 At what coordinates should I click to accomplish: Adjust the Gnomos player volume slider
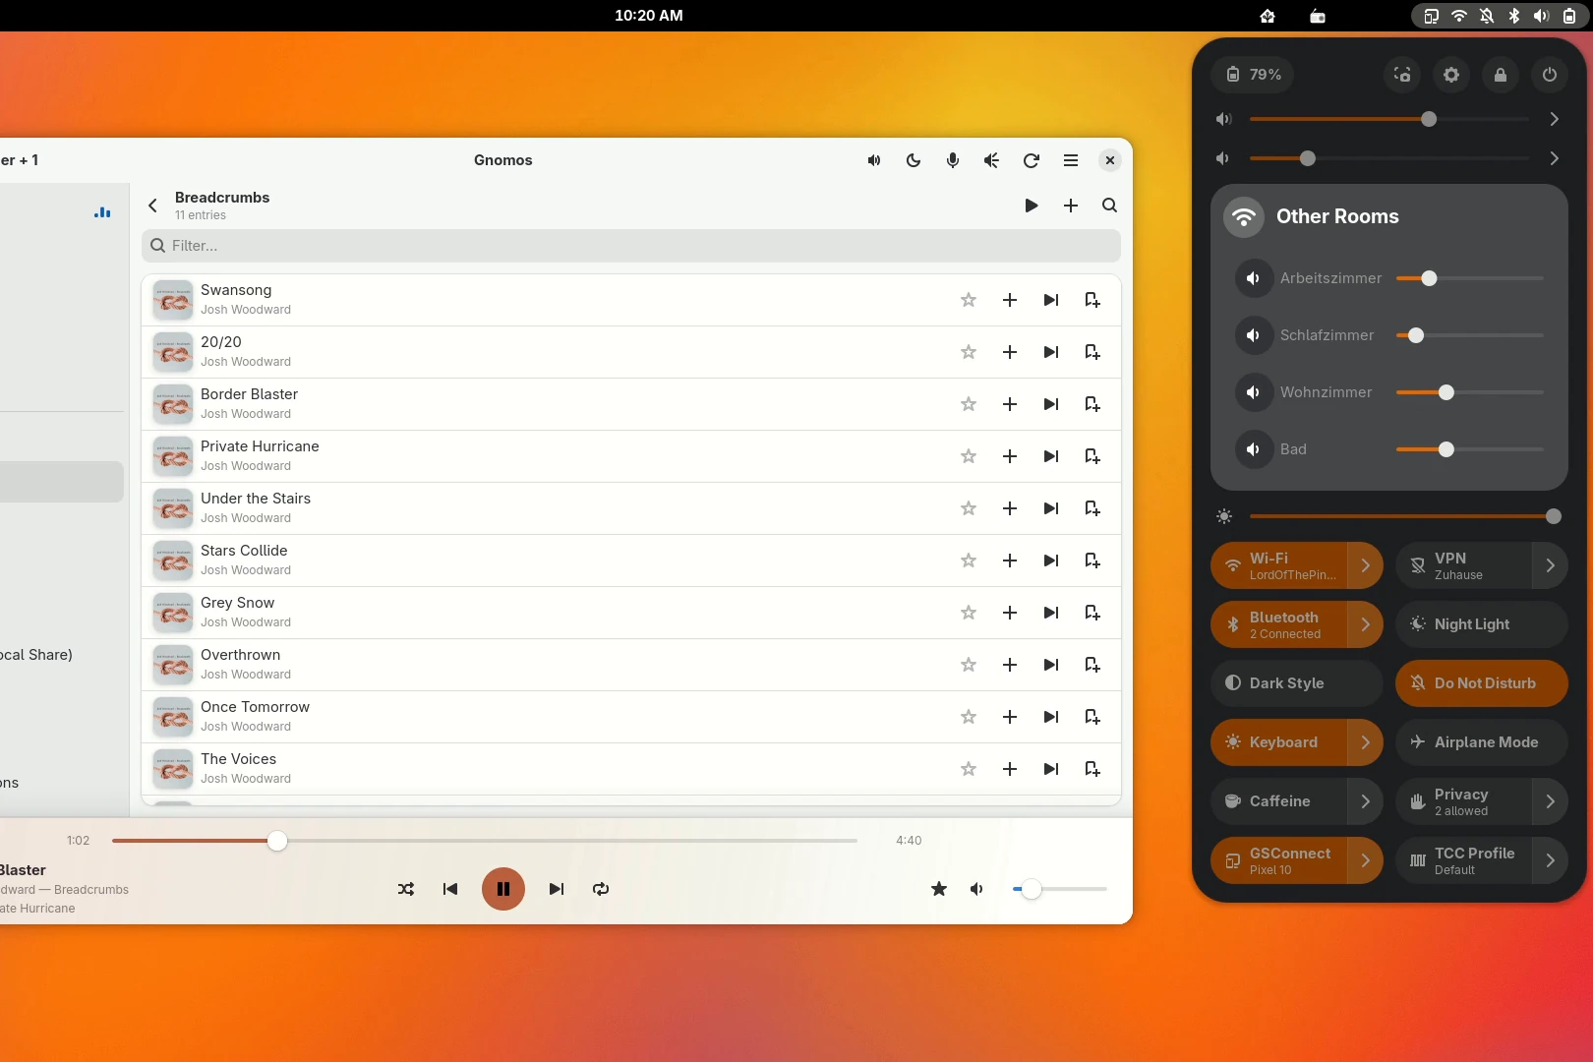click(x=1060, y=889)
